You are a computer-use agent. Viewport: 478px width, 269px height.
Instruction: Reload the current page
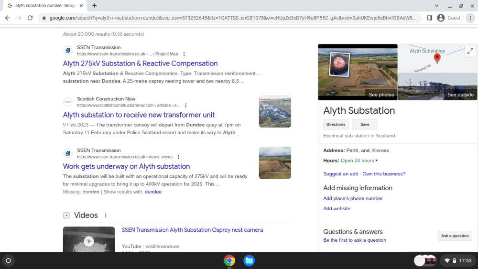(x=30, y=18)
